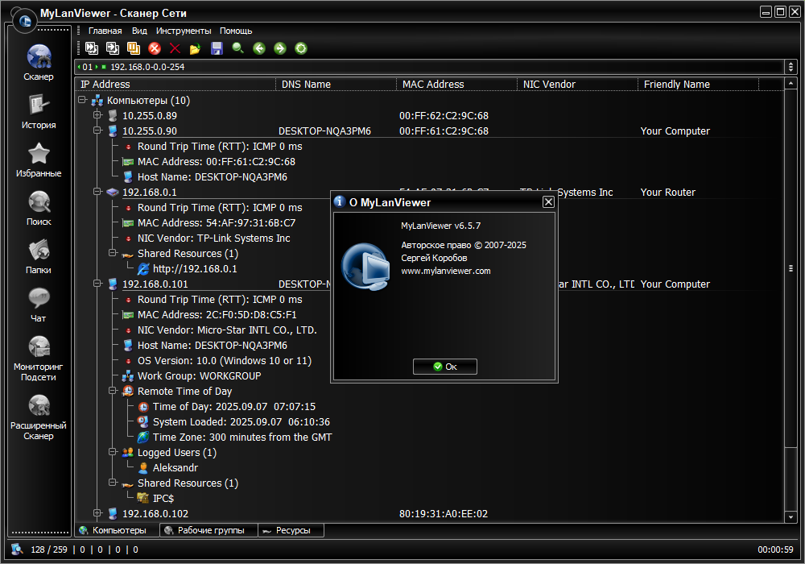
Task: Click the router icon at 192.168.0.1
Action: [x=113, y=192]
